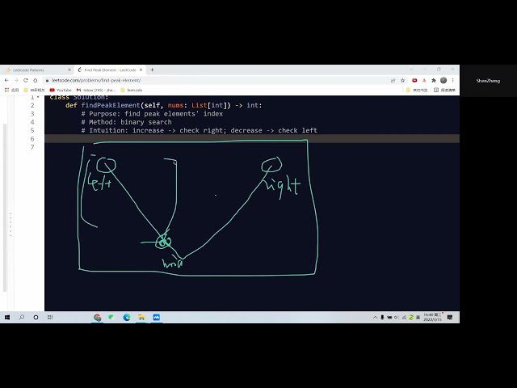
Task: Go back to the previous page
Action: (6, 80)
